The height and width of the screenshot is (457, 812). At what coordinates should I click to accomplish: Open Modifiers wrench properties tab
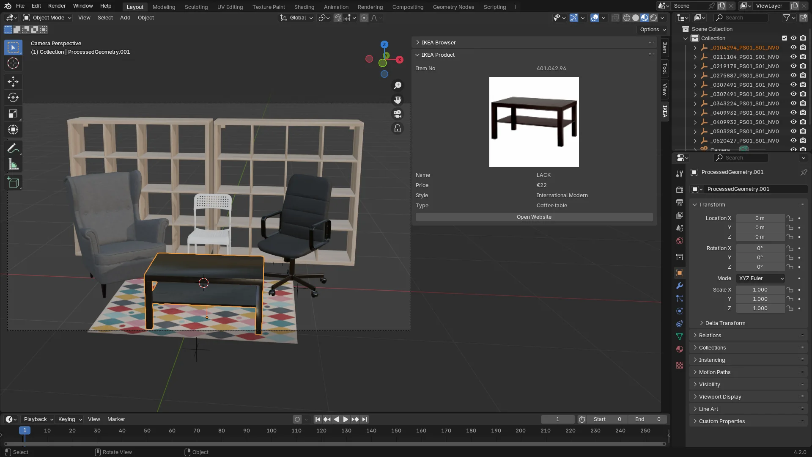pyautogui.click(x=680, y=286)
